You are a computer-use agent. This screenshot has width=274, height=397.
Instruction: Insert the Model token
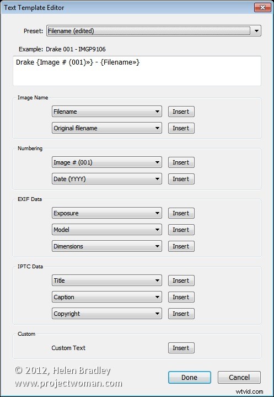181,230
